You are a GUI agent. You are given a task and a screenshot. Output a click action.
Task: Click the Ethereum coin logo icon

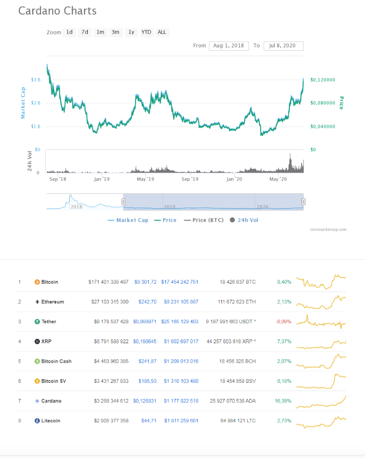click(x=37, y=302)
